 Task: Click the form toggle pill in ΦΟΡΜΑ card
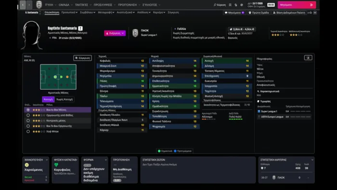click(x=87, y=165)
